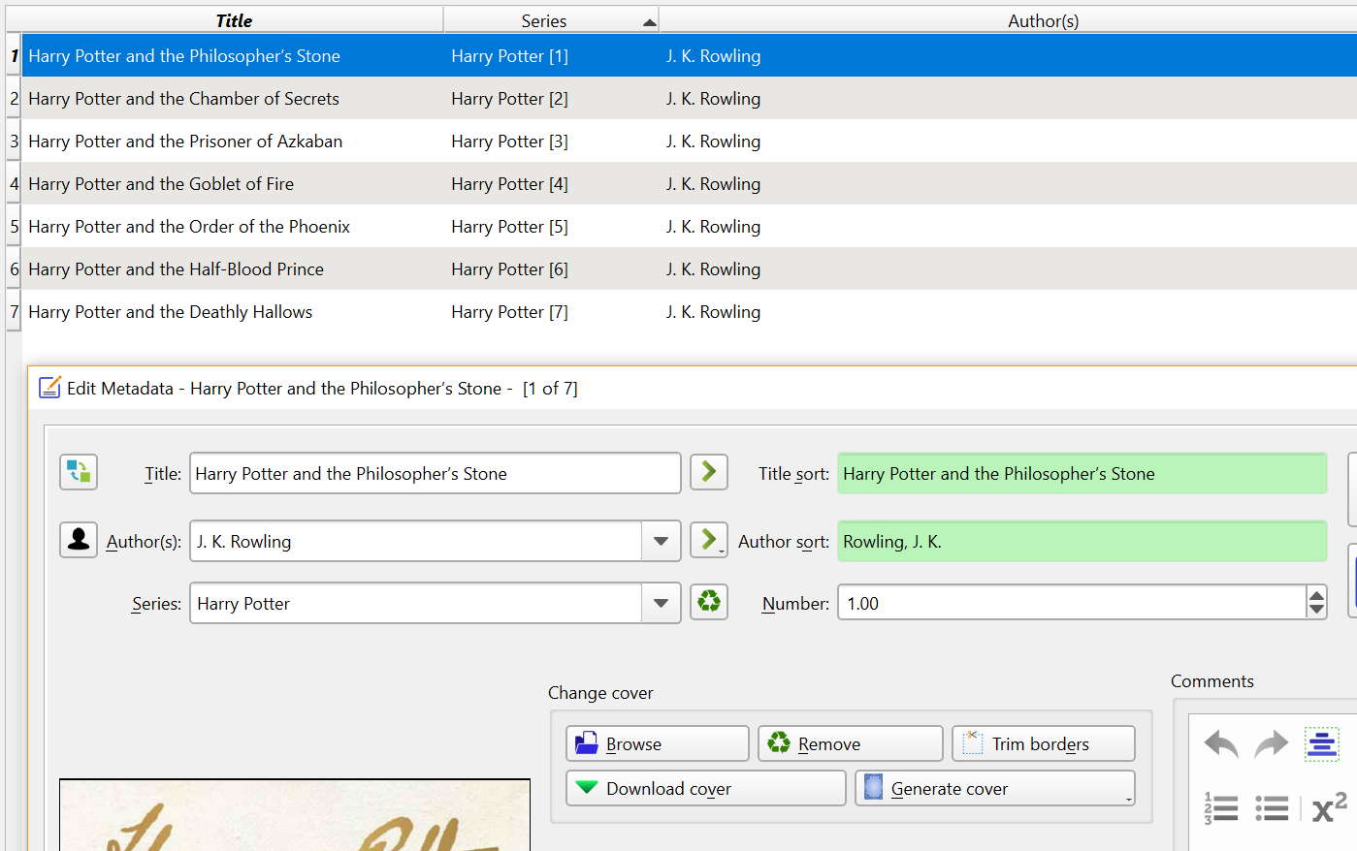
Task: Undo in the Comments editor
Action: [x=1221, y=744]
